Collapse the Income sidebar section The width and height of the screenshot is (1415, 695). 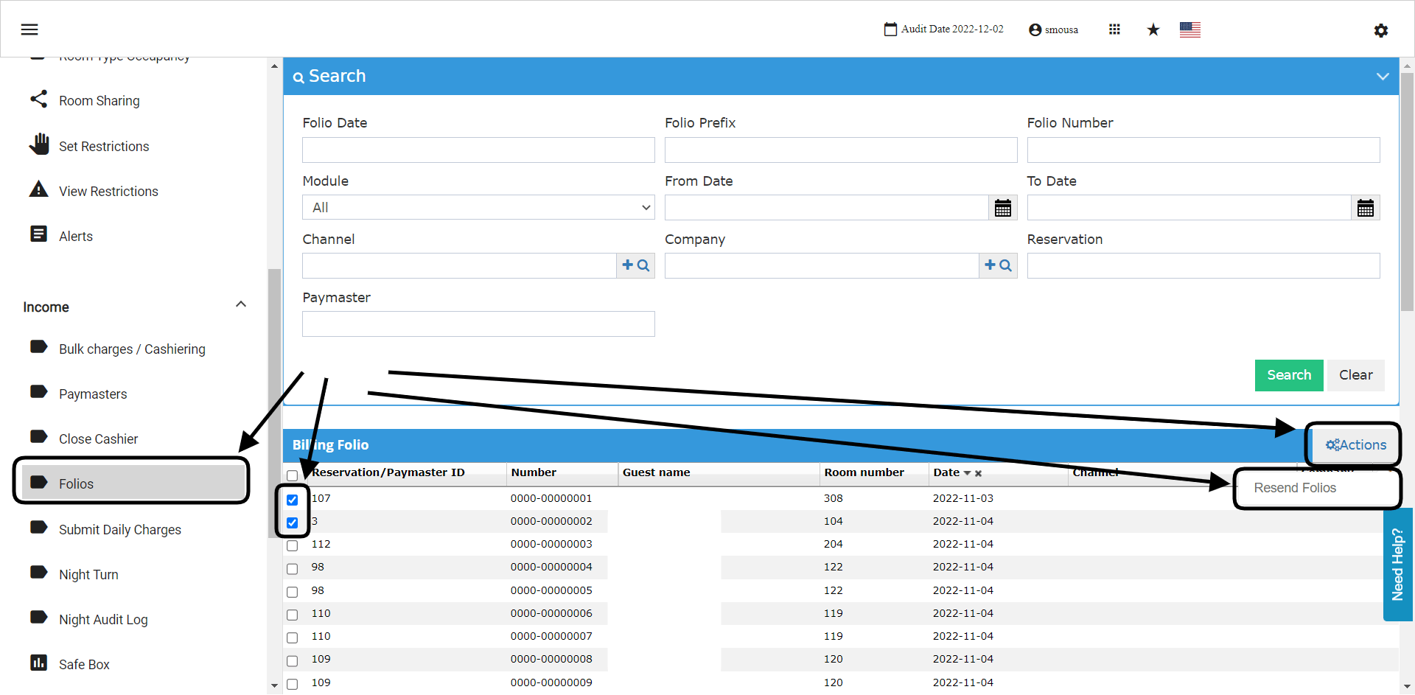coord(240,304)
